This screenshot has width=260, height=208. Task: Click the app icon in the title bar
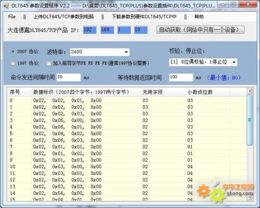click(6, 6)
